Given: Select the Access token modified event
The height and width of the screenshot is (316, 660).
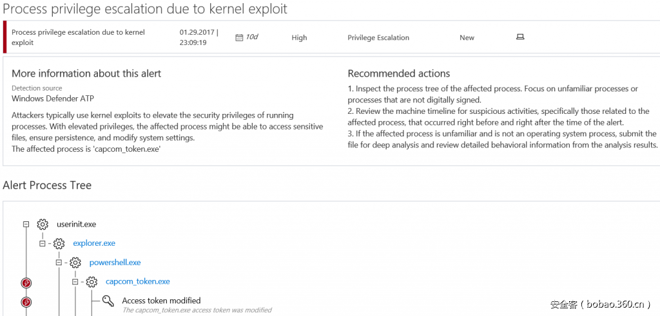Looking at the screenshot, I should (161, 301).
